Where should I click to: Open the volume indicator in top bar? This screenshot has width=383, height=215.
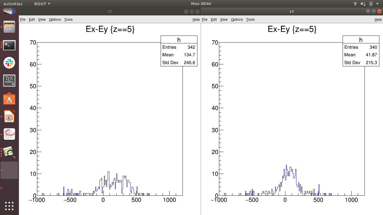tap(363, 4)
